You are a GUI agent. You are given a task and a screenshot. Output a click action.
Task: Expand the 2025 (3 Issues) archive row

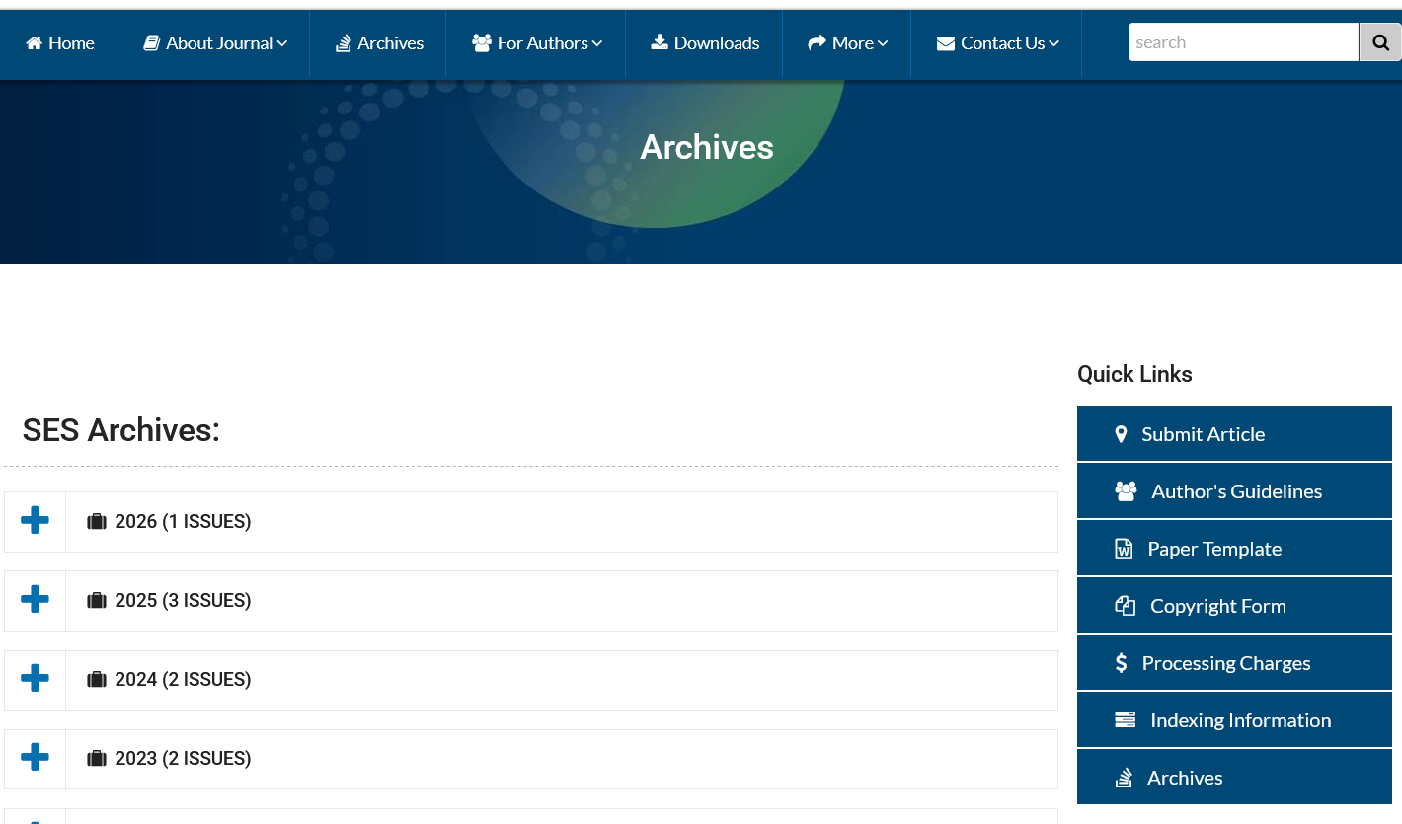tap(531, 601)
